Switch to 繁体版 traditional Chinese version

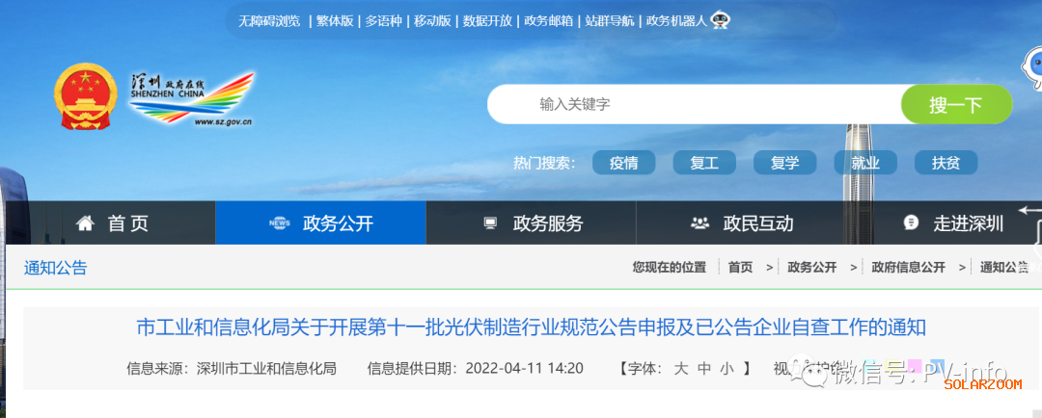(335, 20)
